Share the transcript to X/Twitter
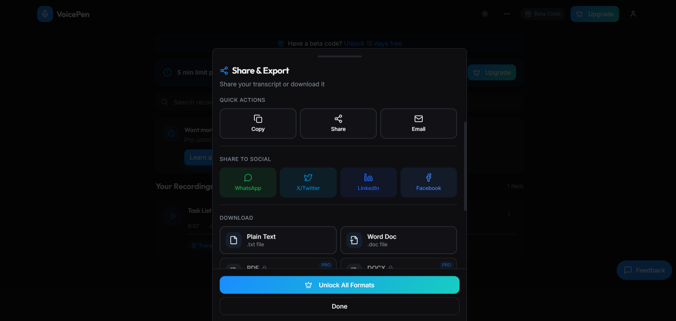 (308, 182)
